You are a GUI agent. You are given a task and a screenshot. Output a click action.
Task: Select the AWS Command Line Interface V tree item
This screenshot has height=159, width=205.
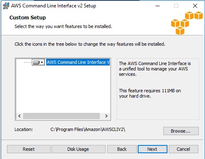point(78,62)
